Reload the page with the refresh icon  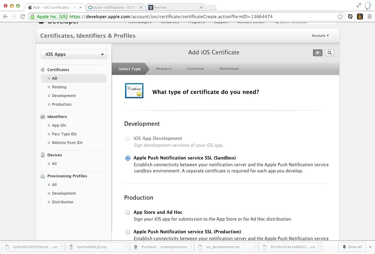[23, 17]
